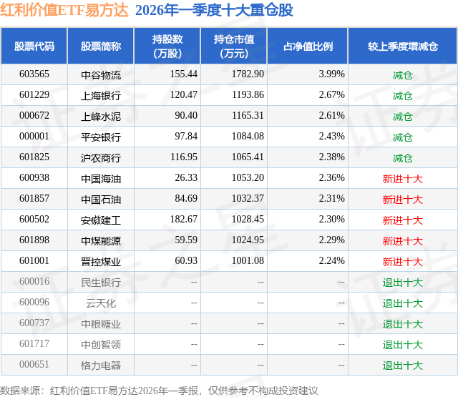Select stock name 安徽建工
The width and height of the screenshot is (458, 397).
101,220
